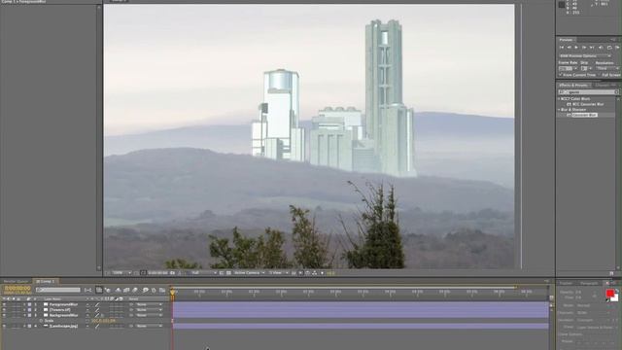Toggle quality switch for Landscape.jpg layer
Viewport: 622px width, 350px height.
[x=97, y=326]
